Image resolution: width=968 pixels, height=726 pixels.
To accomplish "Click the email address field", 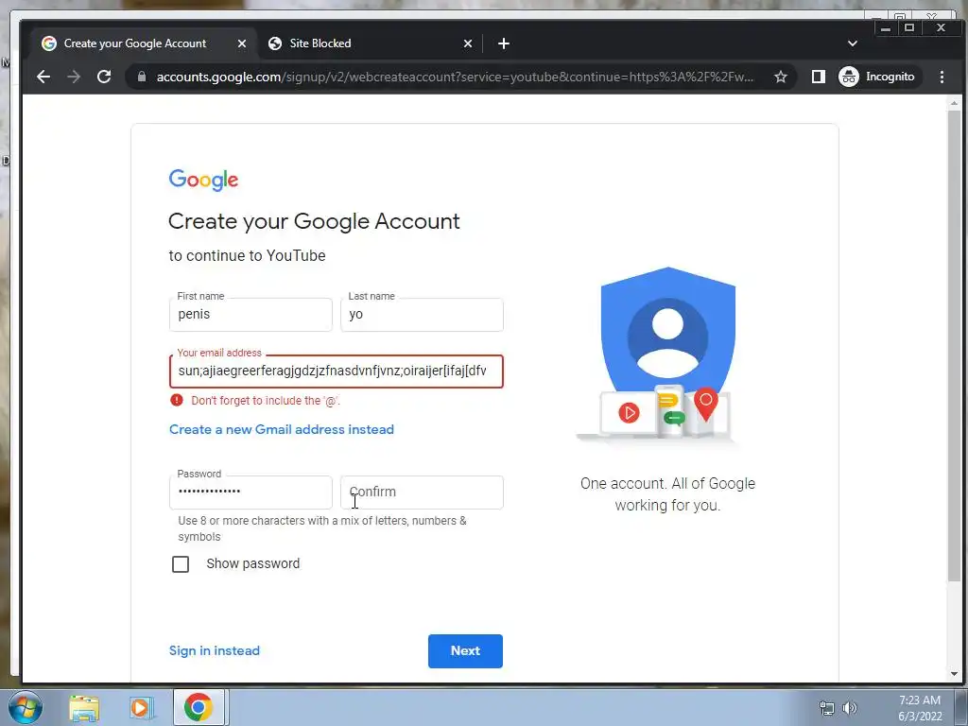I will click(337, 372).
